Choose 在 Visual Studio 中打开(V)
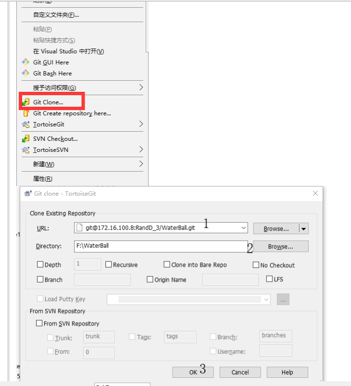Viewport: 351px width, 386px height. pos(83,51)
